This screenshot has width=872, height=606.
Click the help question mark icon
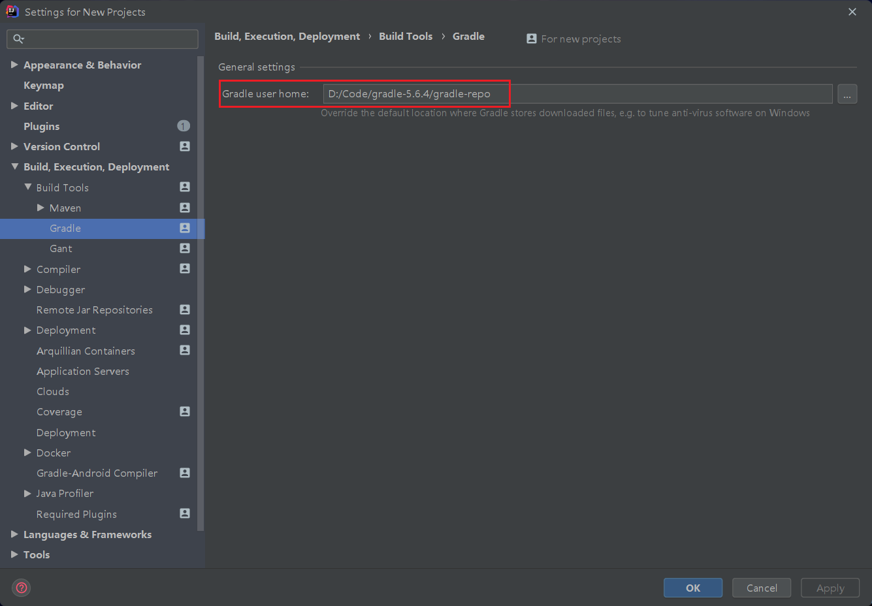click(x=22, y=588)
